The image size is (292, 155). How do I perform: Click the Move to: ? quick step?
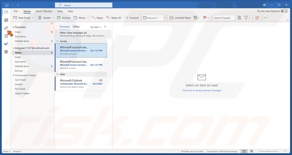pyautogui.click(x=153, y=18)
